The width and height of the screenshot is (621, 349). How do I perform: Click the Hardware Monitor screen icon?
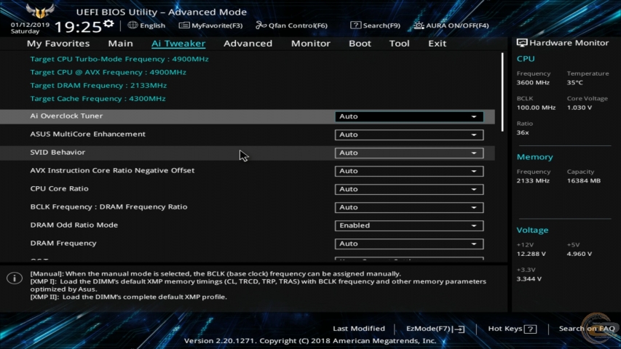click(x=521, y=43)
